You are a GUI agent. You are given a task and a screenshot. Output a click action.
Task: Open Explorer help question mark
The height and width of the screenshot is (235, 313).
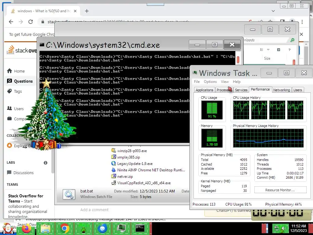(289, 50)
